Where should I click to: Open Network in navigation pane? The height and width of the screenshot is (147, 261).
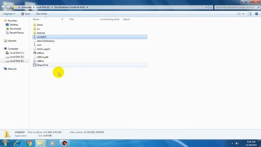(x=12, y=69)
